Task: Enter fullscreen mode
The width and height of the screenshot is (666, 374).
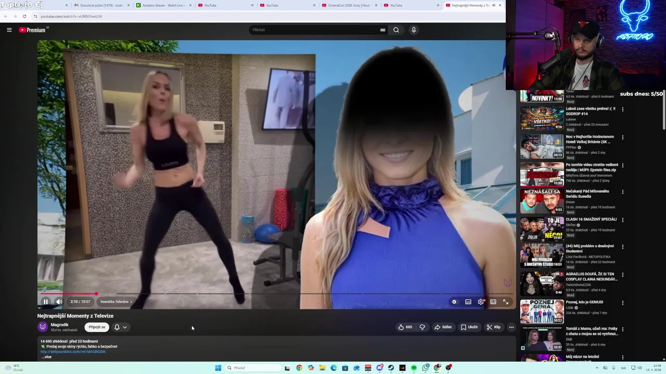Action: (506, 301)
